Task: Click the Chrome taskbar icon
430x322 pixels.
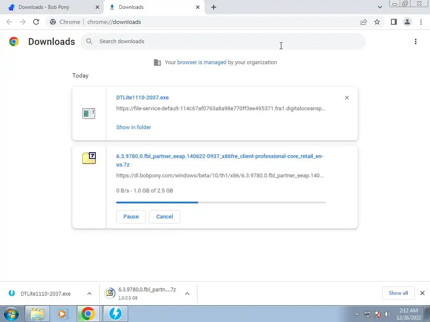Action: [x=88, y=314]
